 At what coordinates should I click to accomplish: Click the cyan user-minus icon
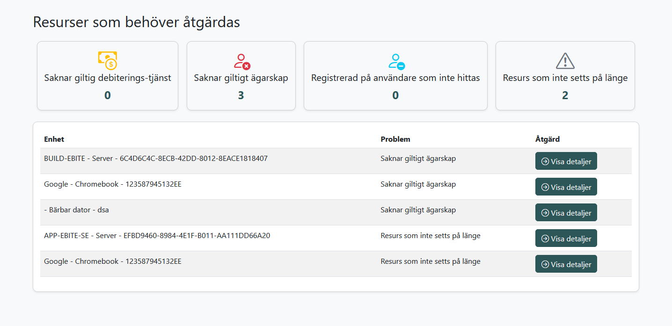pyautogui.click(x=396, y=61)
